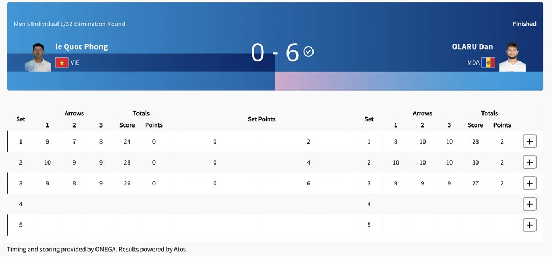The image size is (552, 260).
Task: Click OLARU Dan's set 2 score of 30
Action: tap(475, 162)
